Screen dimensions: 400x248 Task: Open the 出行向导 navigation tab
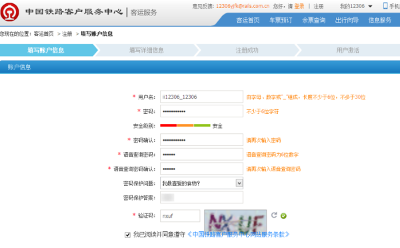tap(347, 20)
